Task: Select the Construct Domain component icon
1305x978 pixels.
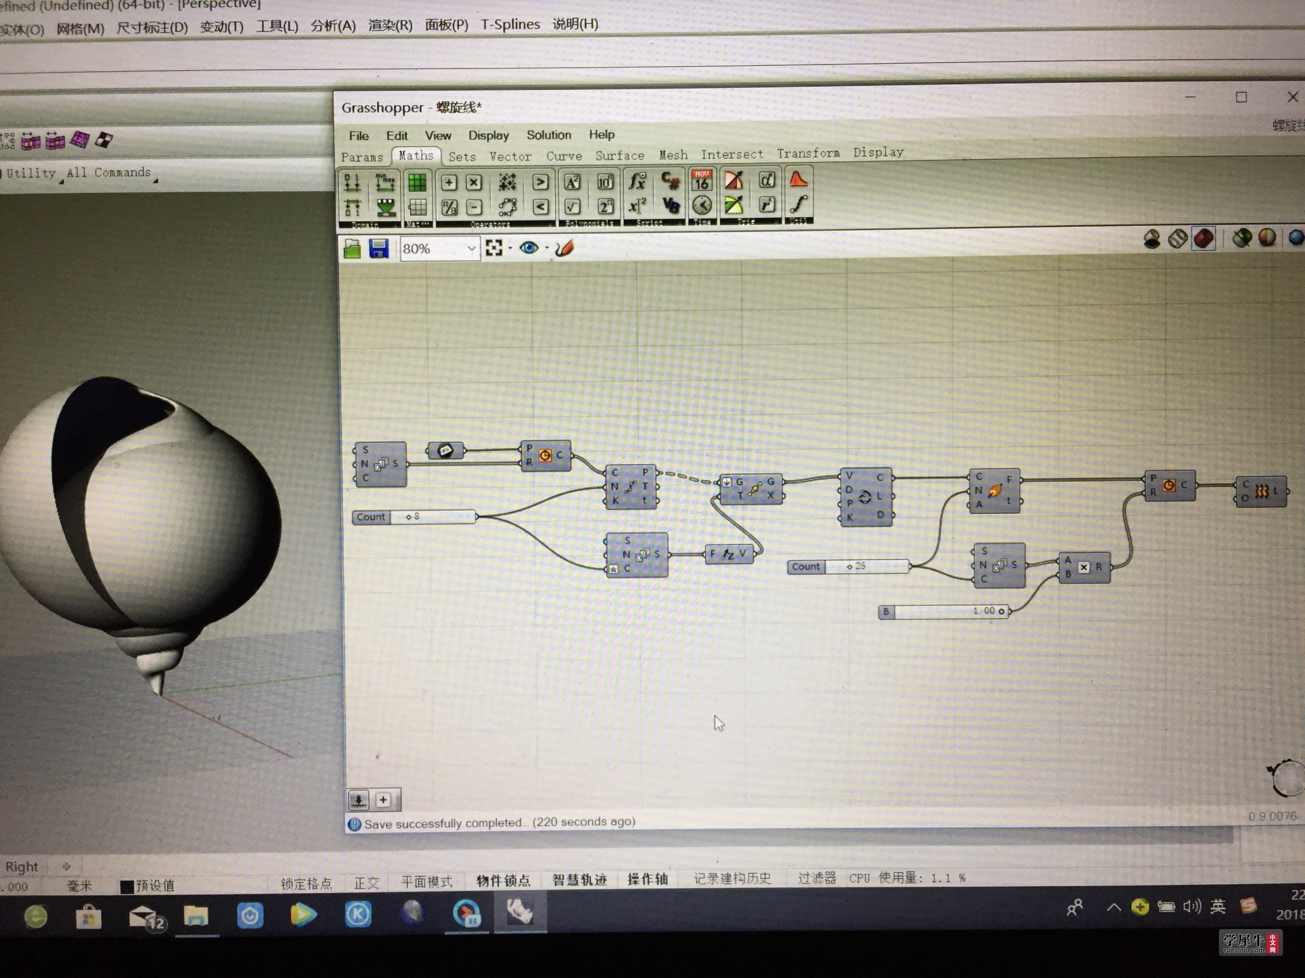Action: tap(352, 182)
